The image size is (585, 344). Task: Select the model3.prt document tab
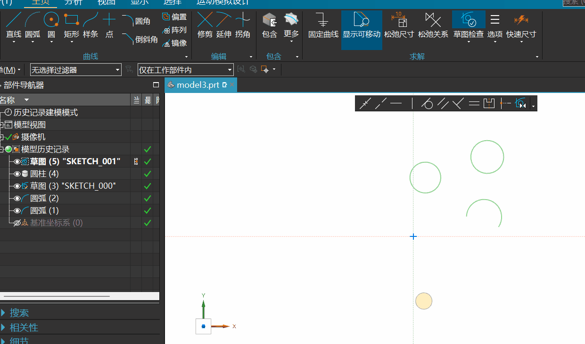(x=198, y=85)
